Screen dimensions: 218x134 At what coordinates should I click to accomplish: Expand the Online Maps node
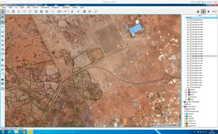pos(185,109)
